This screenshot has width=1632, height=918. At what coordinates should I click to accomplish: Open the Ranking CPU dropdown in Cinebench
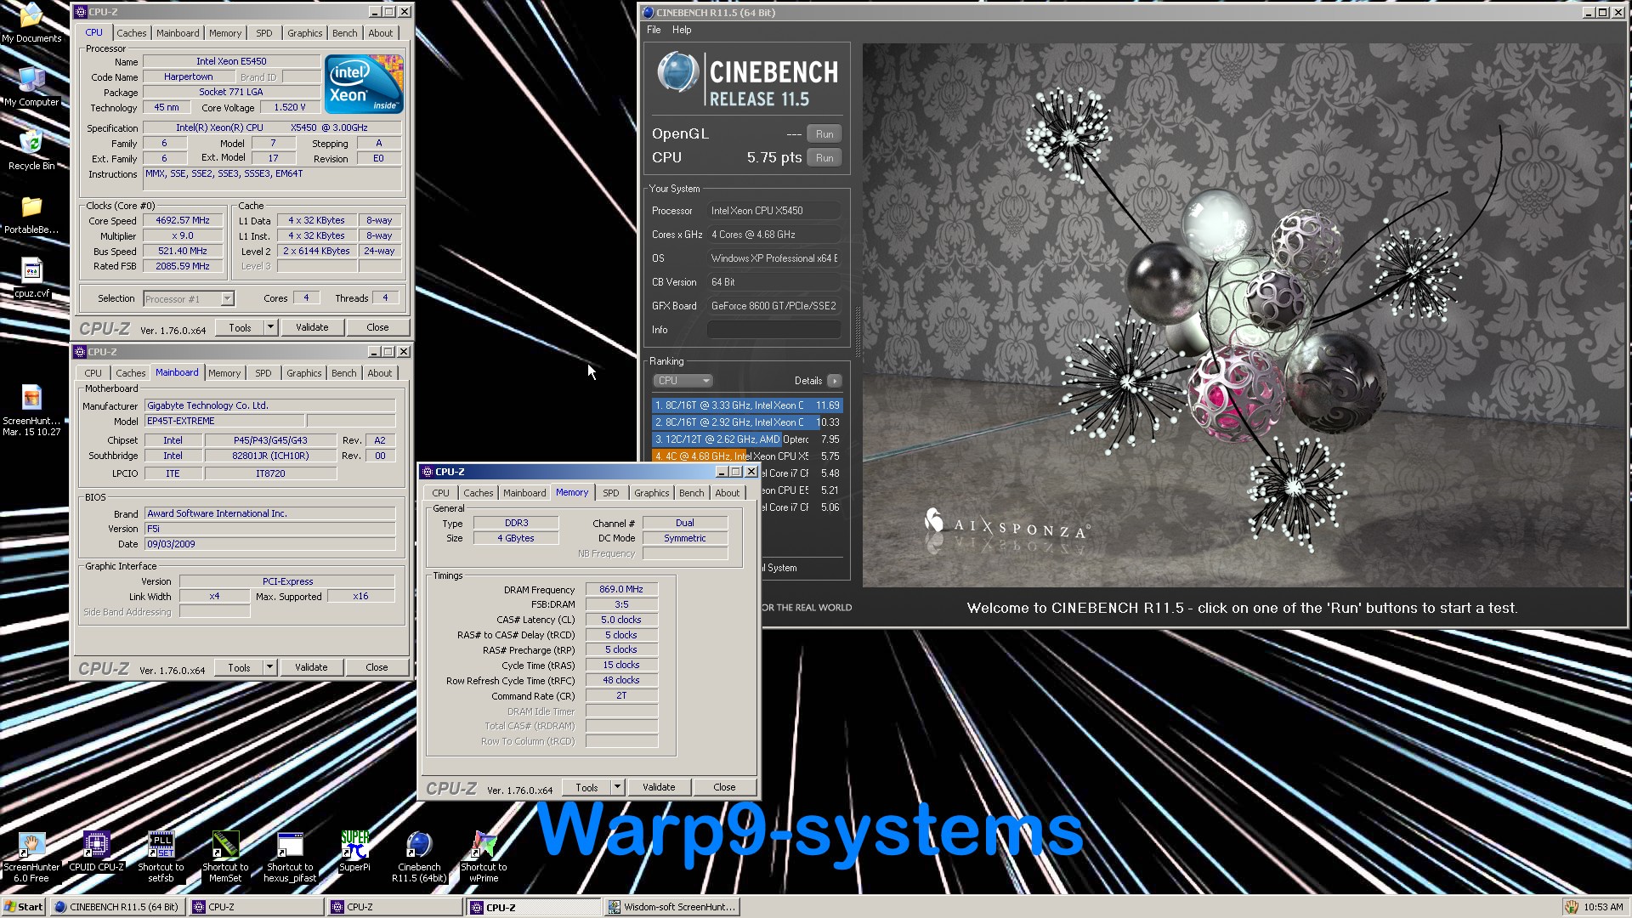(683, 381)
